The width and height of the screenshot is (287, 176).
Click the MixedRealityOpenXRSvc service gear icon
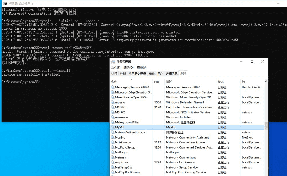coord(113,97)
